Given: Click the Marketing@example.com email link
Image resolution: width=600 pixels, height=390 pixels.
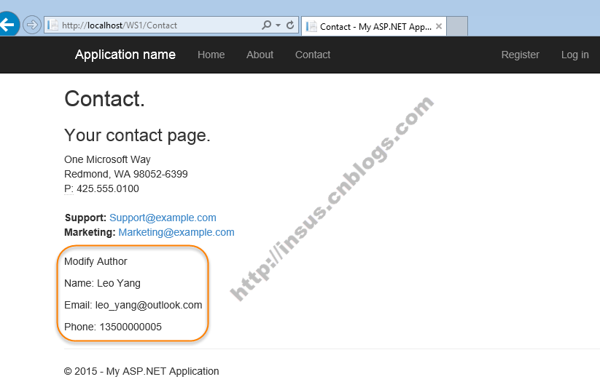Looking at the screenshot, I should (x=176, y=232).
